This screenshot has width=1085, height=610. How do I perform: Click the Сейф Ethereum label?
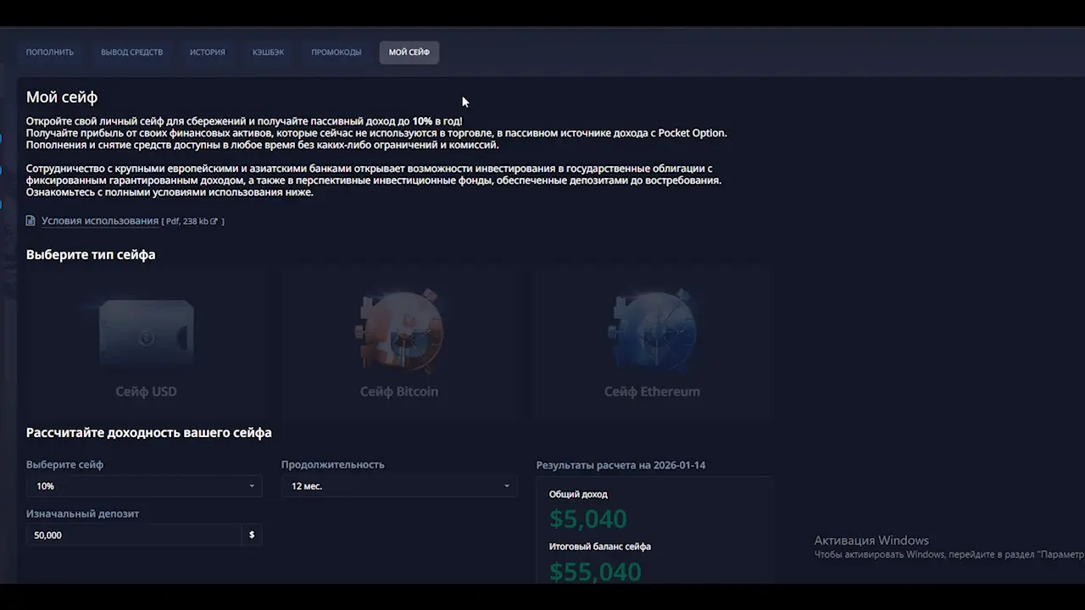pyautogui.click(x=652, y=391)
